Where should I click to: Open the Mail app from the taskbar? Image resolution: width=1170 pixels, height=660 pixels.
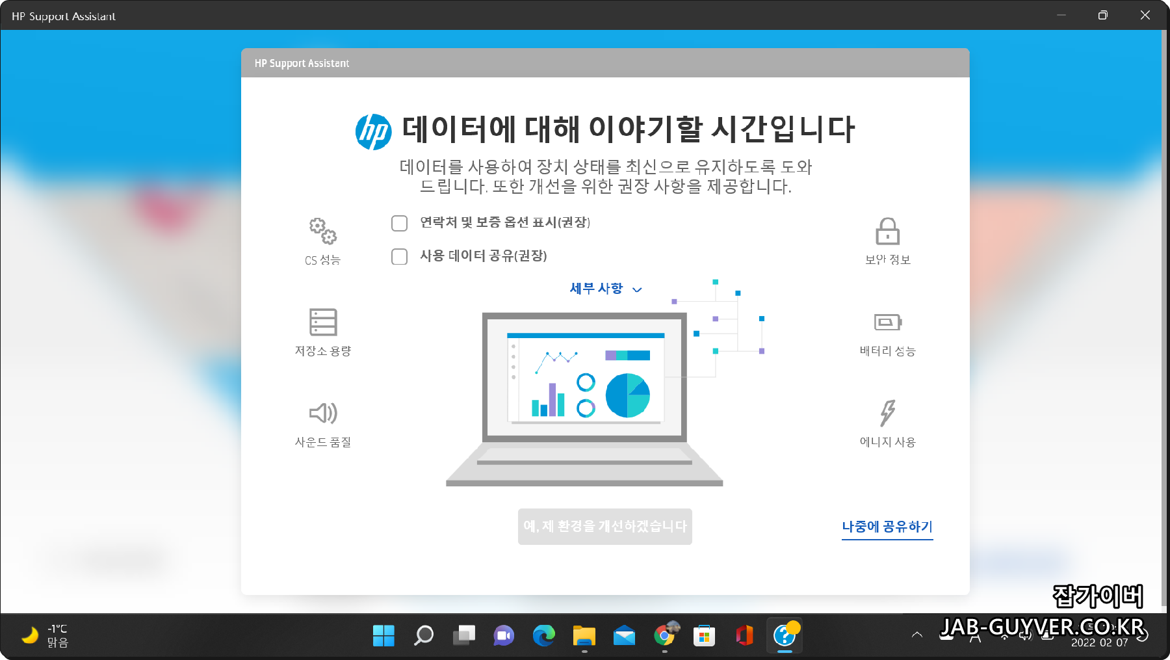[624, 636]
